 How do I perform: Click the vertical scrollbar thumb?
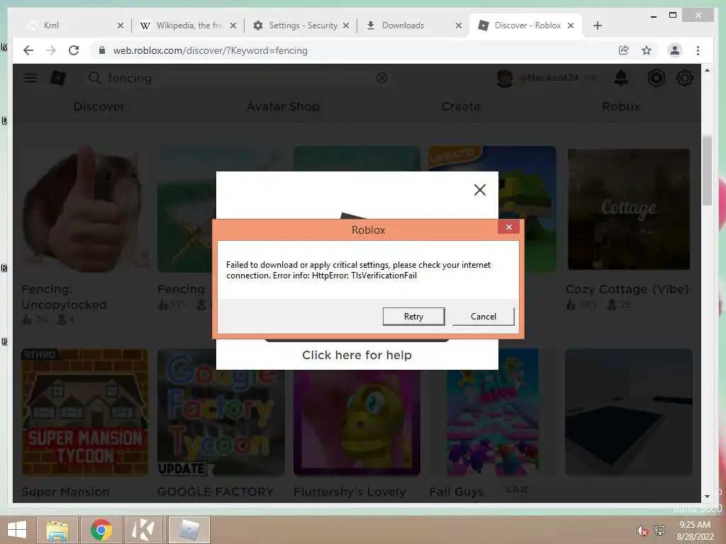(707, 170)
